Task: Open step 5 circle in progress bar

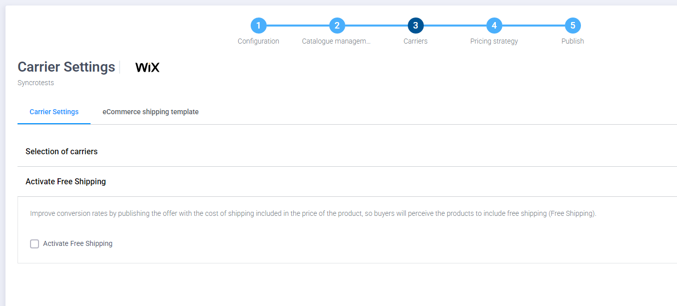Action: 572,26
